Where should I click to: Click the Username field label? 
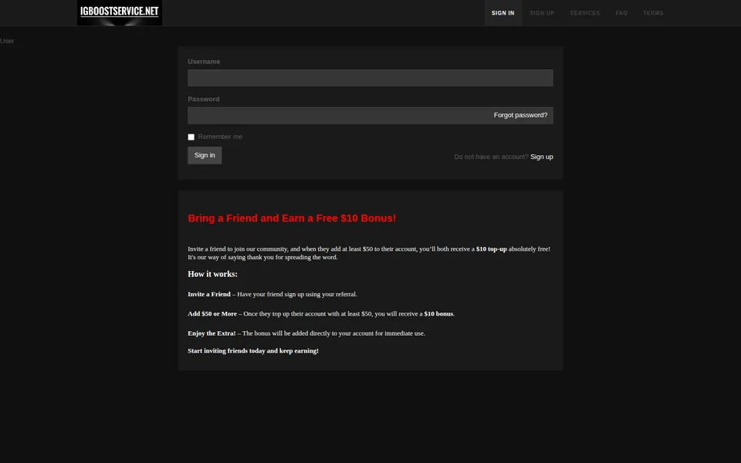point(204,62)
